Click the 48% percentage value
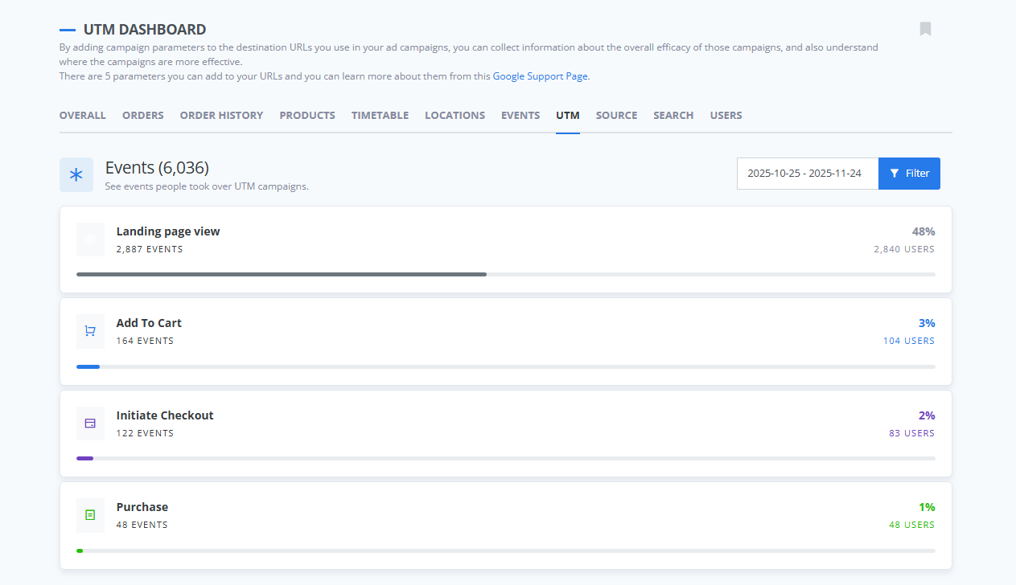This screenshot has height=585, width=1016. pos(923,231)
